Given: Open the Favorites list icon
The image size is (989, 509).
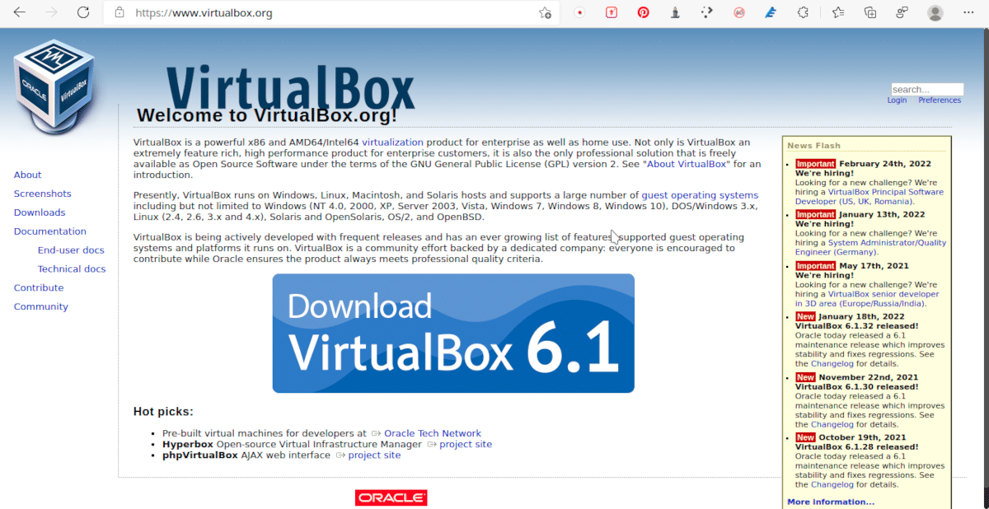Looking at the screenshot, I should (838, 12).
